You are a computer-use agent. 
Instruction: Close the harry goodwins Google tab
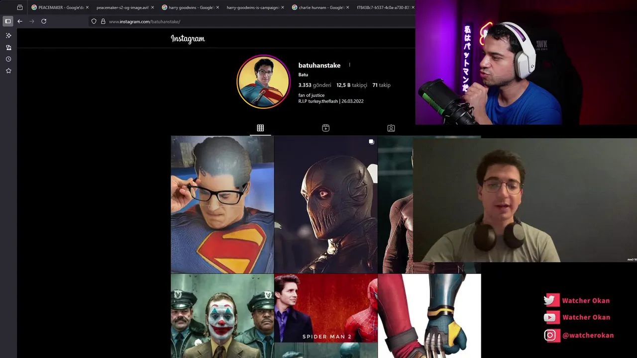point(217,7)
